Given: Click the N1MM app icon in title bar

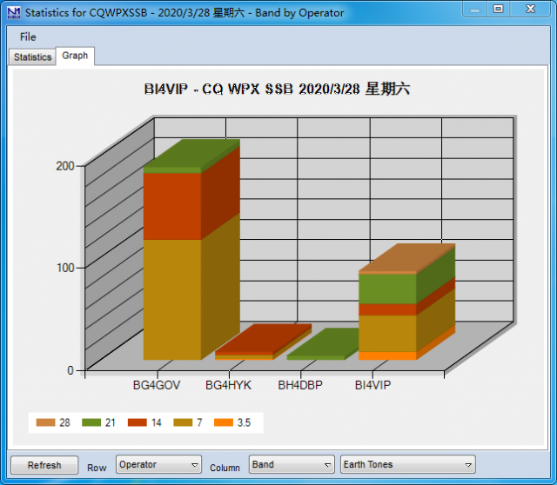Looking at the screenshot, I should pyautogui.click(x=14, y=13).
